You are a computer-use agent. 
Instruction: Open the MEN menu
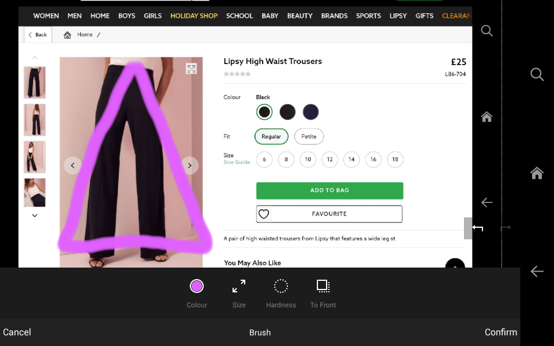(x=74, y=16)
